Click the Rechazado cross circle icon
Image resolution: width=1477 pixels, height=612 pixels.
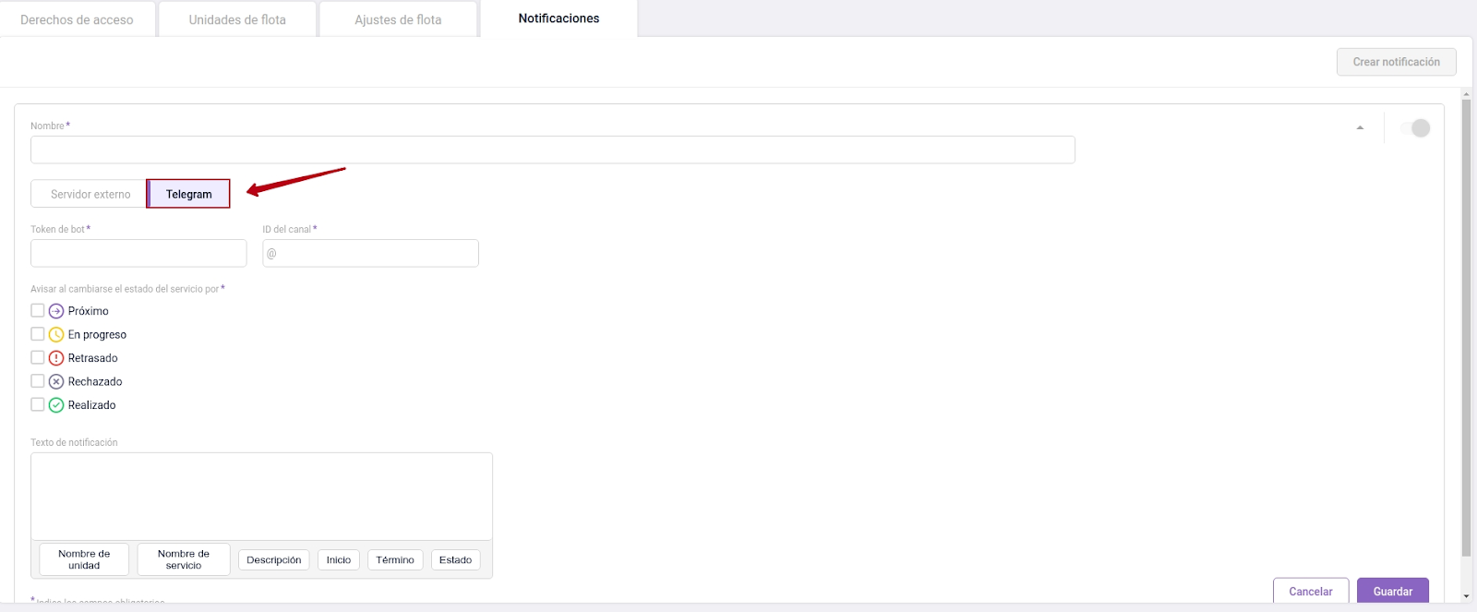[x=56, y=381]
